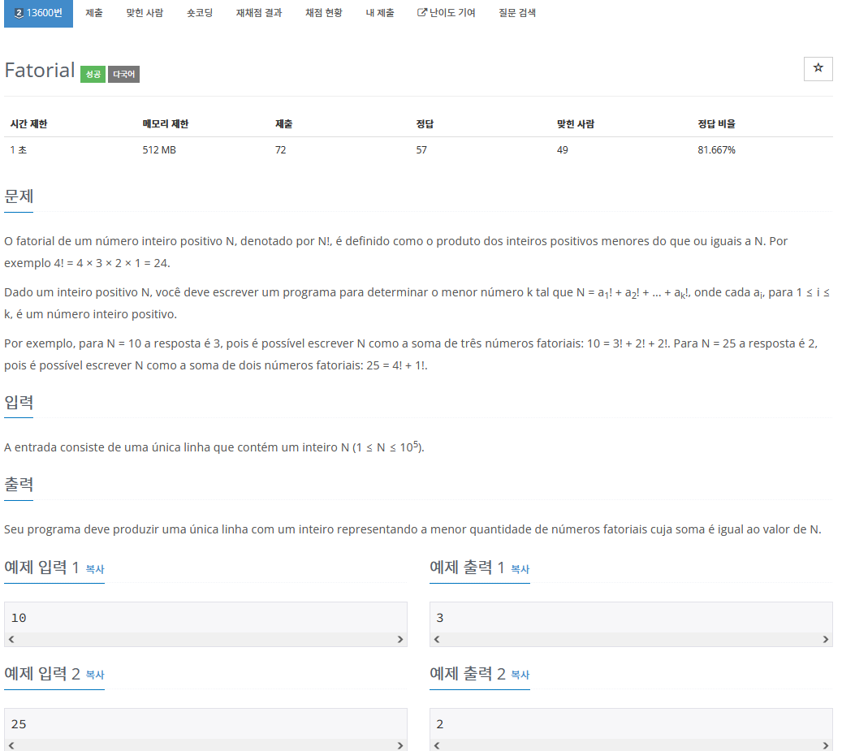
Task: Click the correct answers count 57
Action: pyautogui.click(x=421, y=149)
